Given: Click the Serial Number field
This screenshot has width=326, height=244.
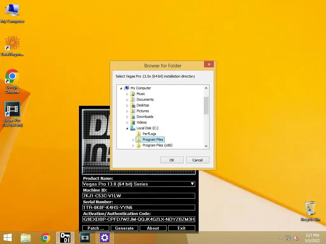Looking at the screenshot, I should tap(139, 207).
